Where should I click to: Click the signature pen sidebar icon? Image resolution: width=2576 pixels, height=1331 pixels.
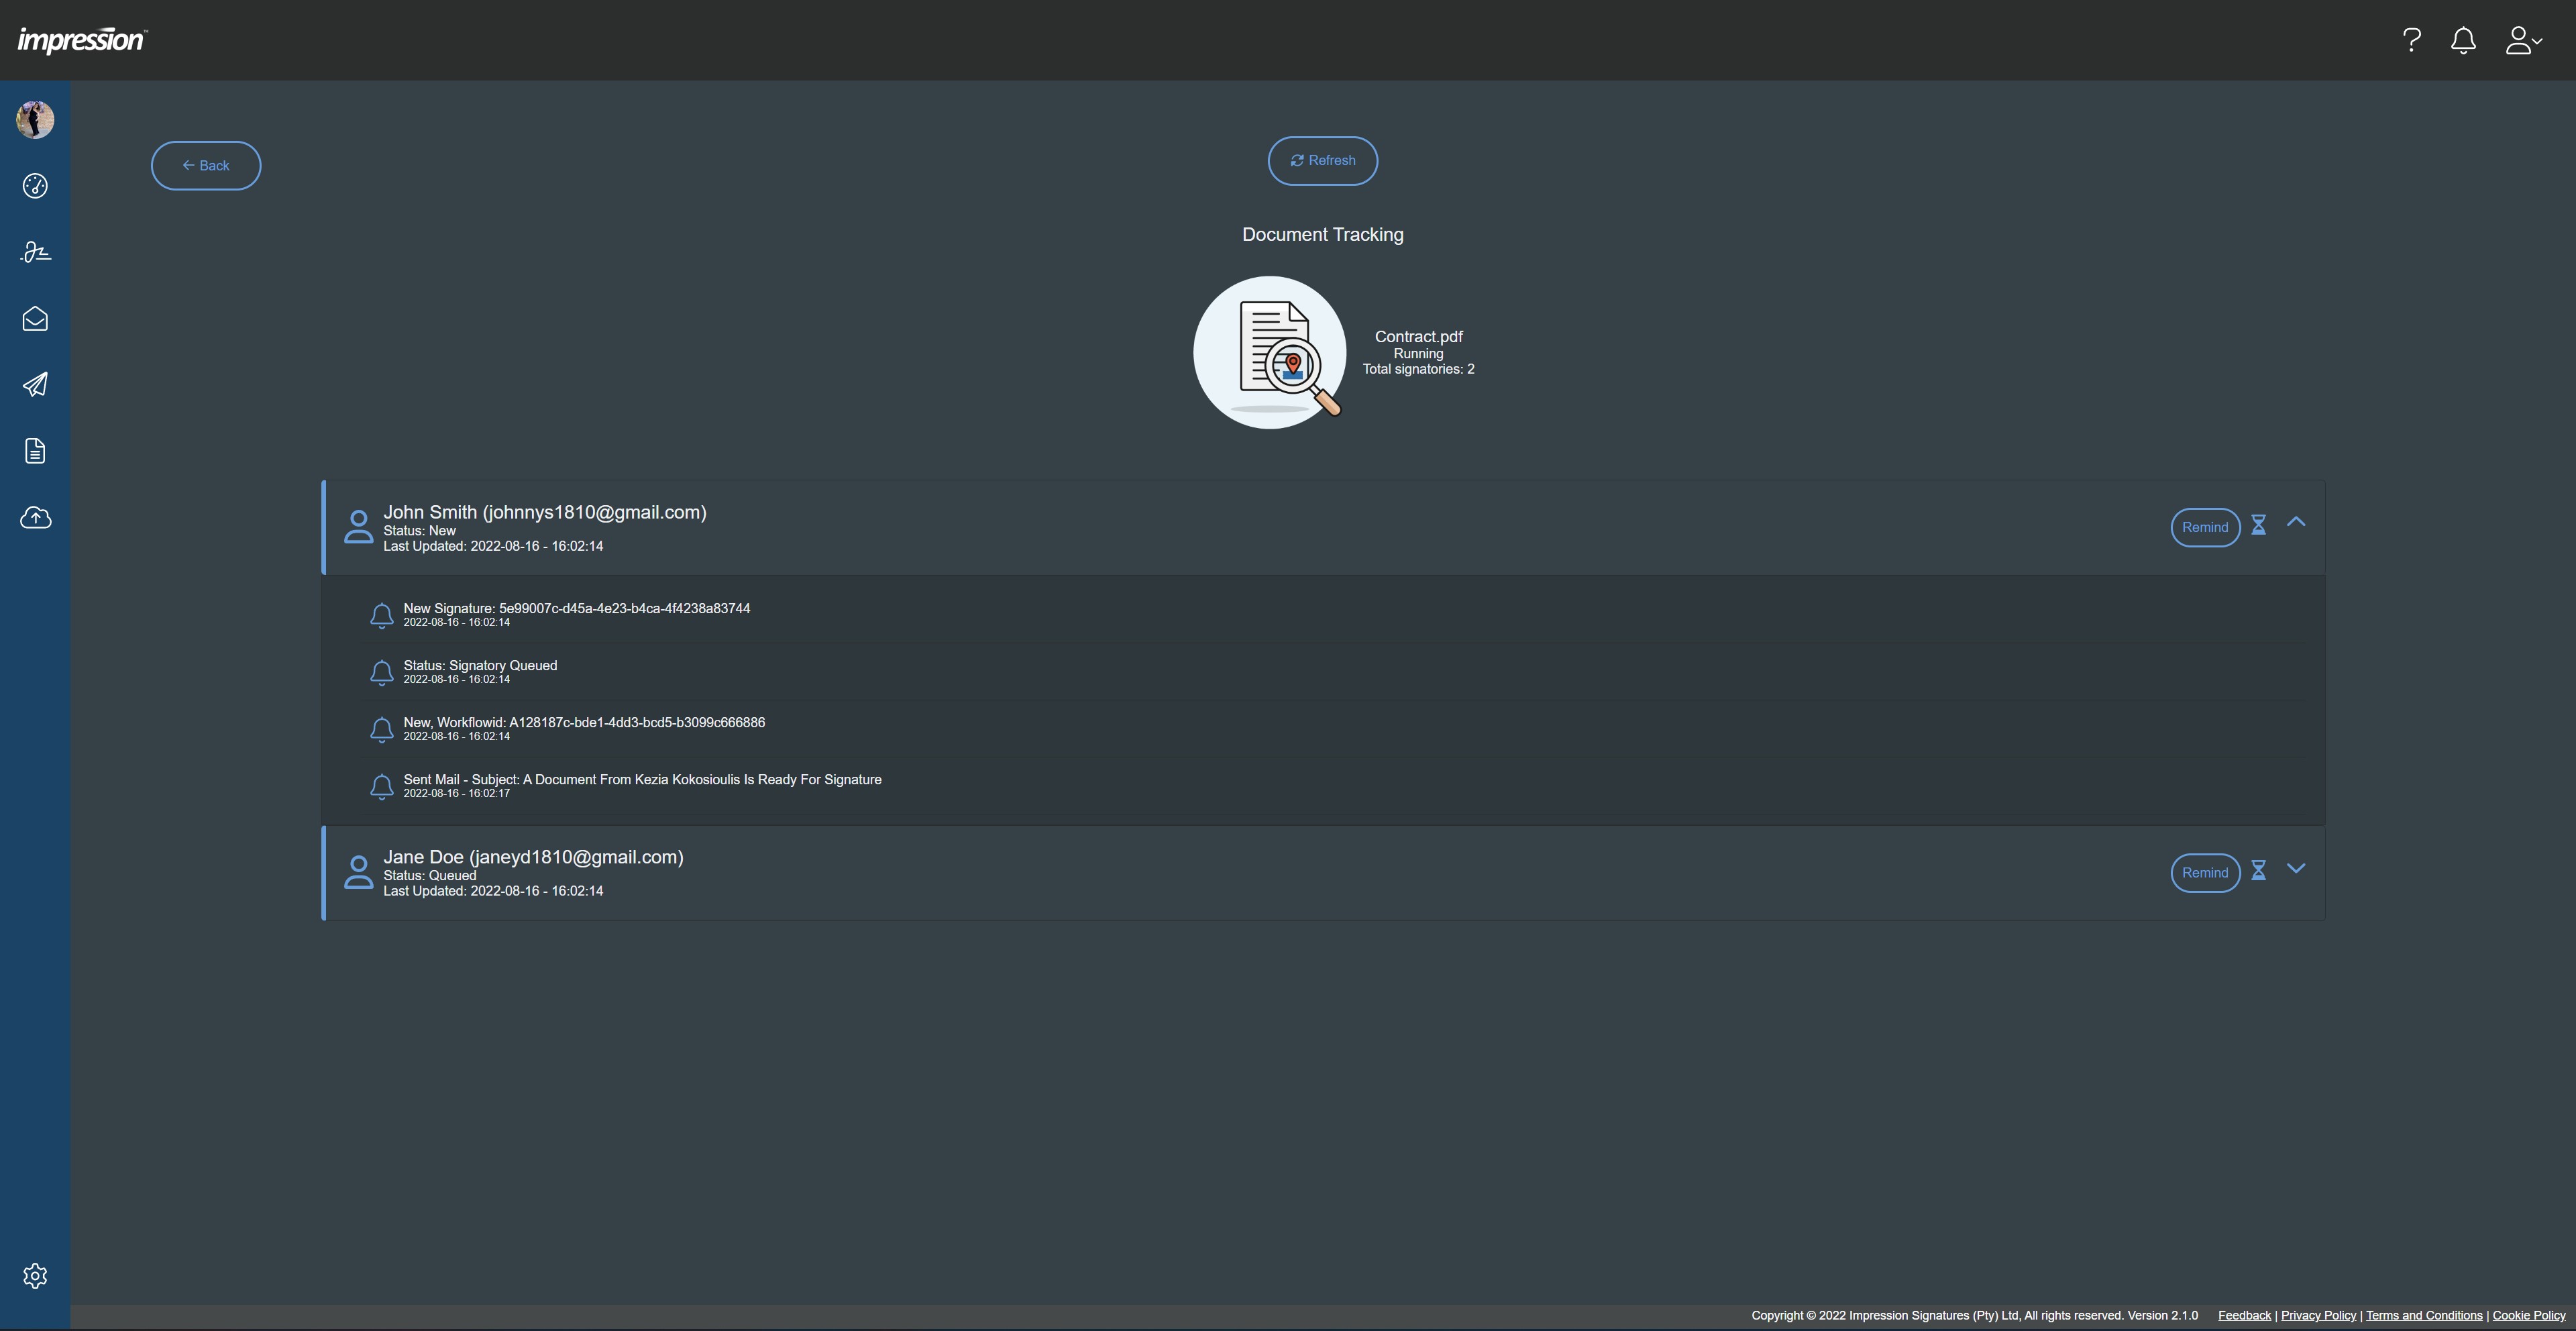[35, 252]
